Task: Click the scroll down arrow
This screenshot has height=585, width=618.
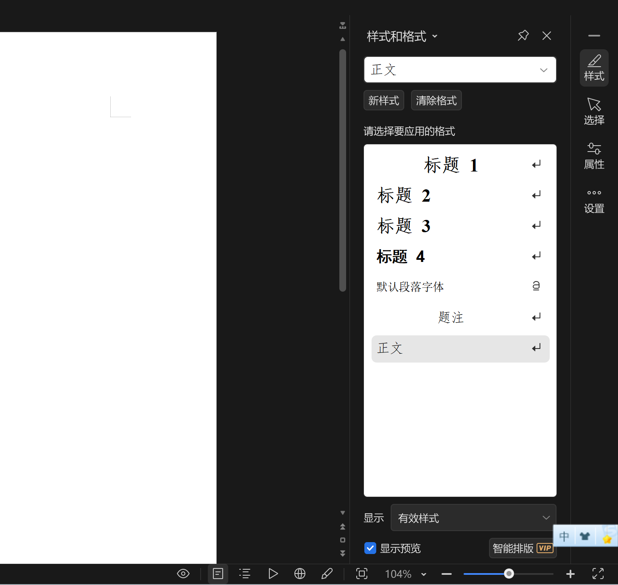Action: pos(343,513)
